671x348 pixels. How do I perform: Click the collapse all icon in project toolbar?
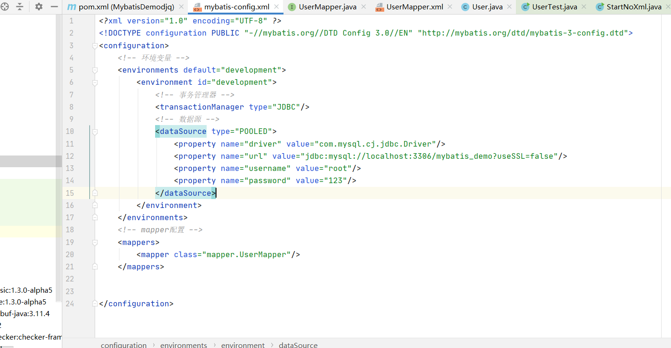(20, 7)
